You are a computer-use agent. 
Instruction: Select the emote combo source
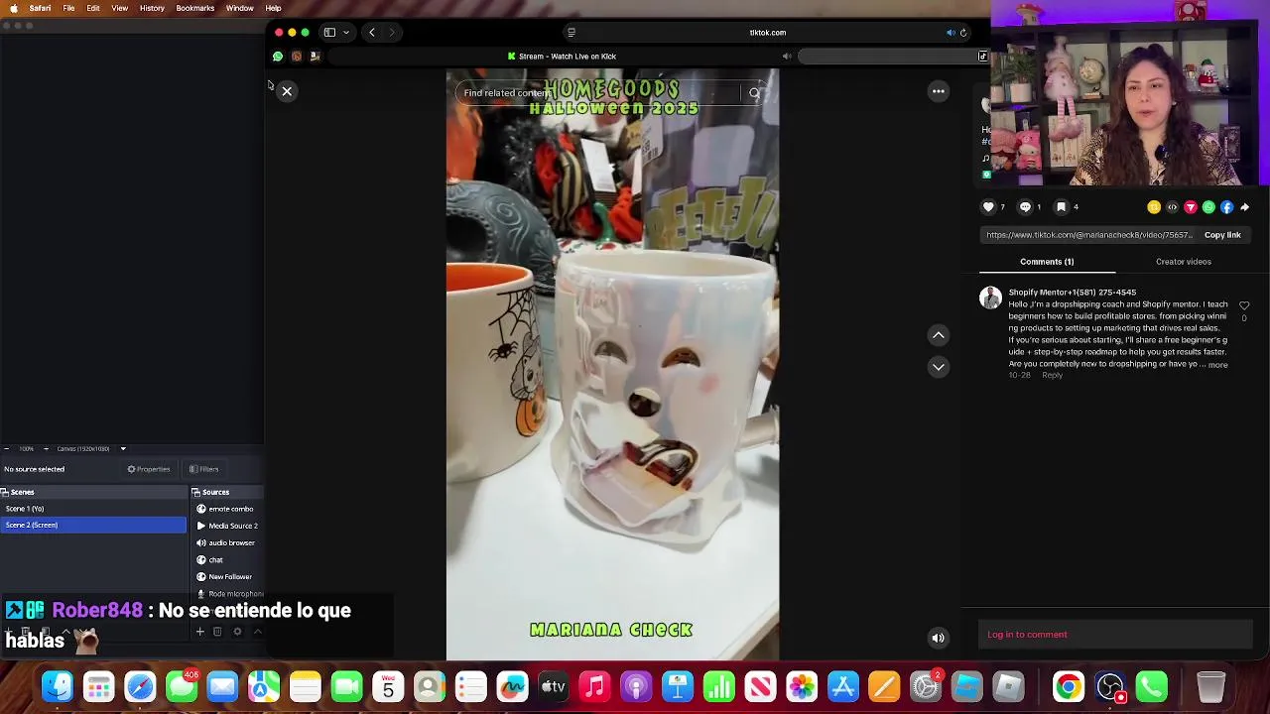(228, 509)
